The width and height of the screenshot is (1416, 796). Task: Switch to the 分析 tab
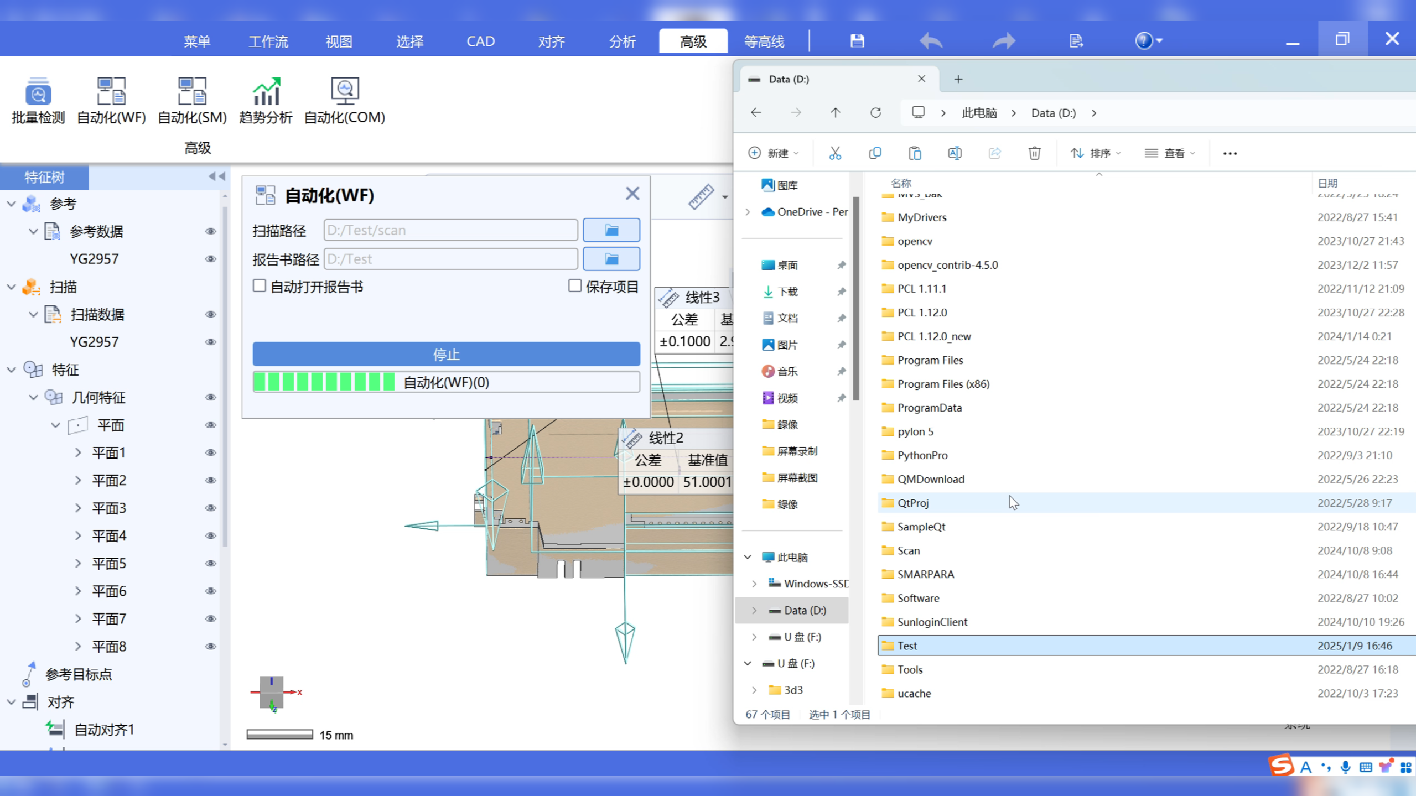tap(623, 41)
